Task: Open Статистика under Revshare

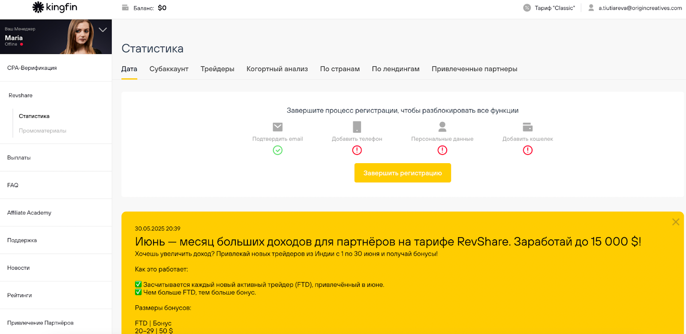Action: tap(34, 116)
